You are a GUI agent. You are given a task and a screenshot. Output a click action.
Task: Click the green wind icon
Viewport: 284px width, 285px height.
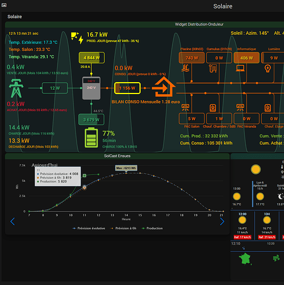tap(276, 258)
